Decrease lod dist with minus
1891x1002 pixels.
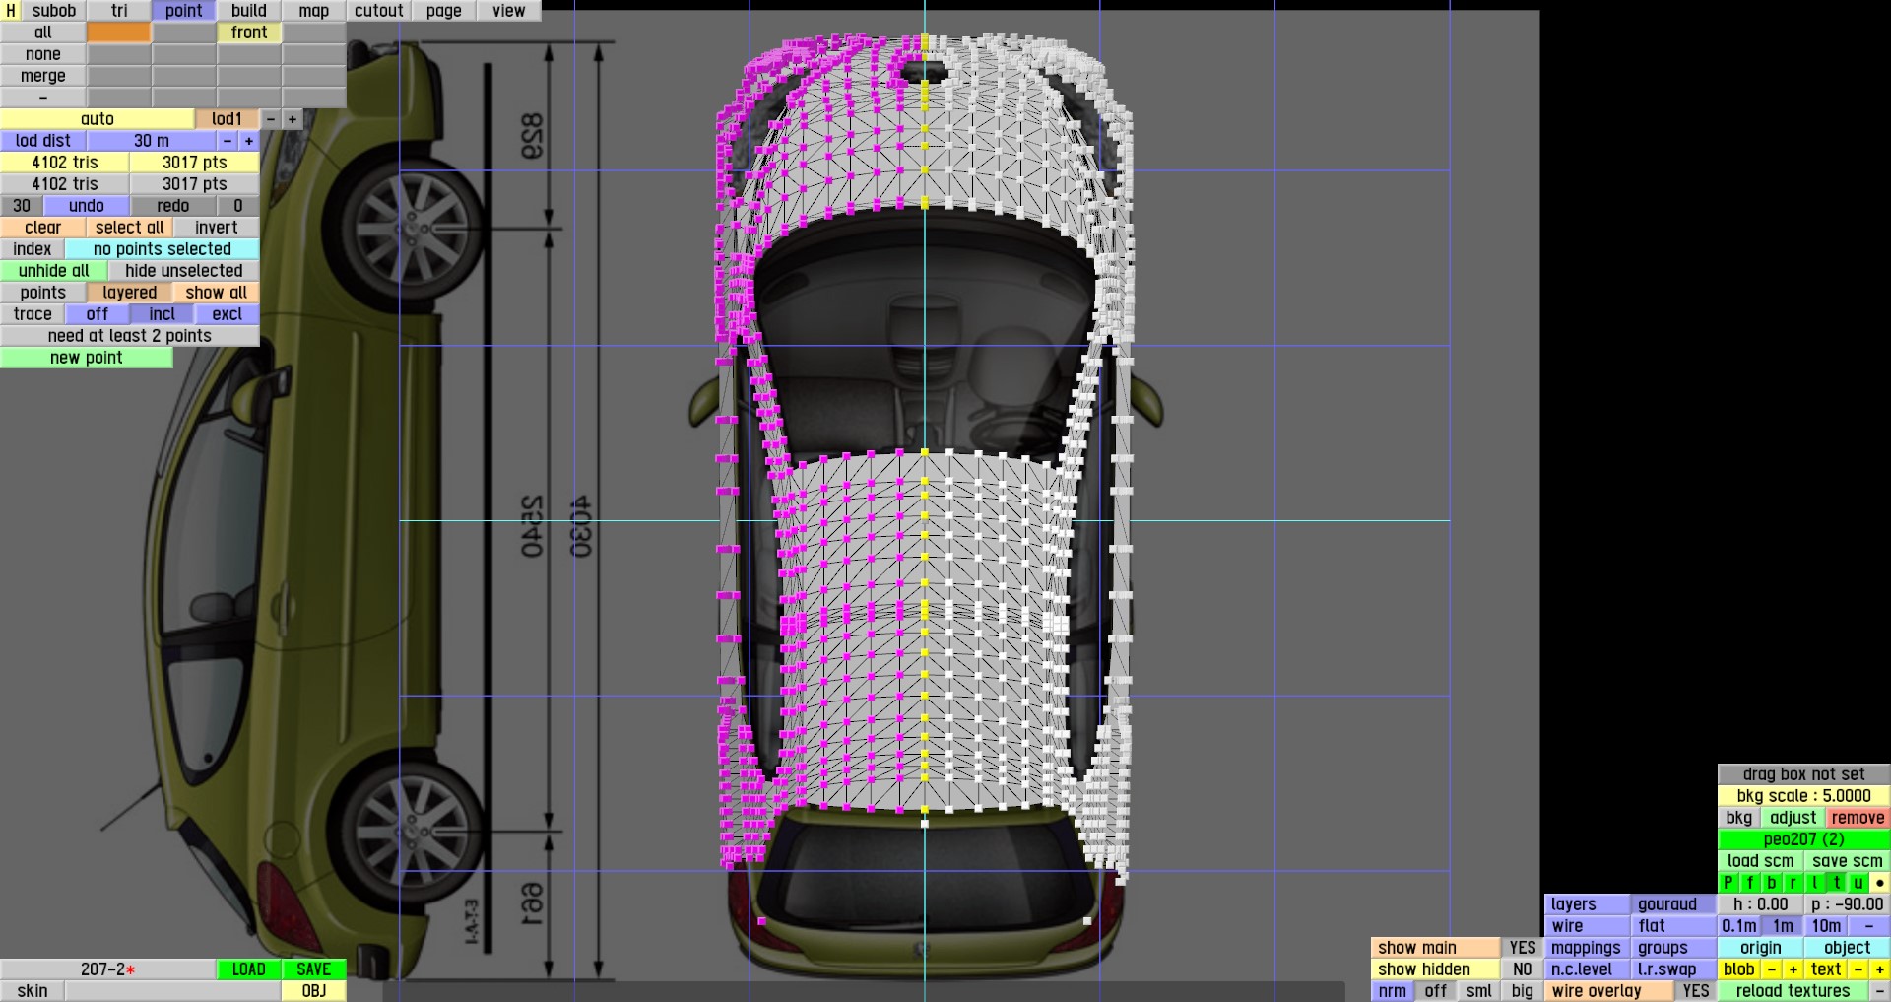pos(228,141)
